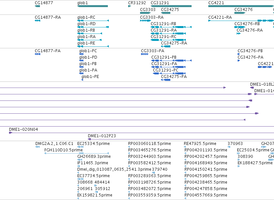Click the EK188427.5prime EST label
274x200 pixels.
[255, 163]
